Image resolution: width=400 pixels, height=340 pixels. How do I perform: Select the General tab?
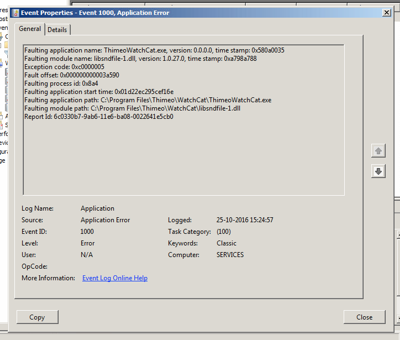click(30, 29)
